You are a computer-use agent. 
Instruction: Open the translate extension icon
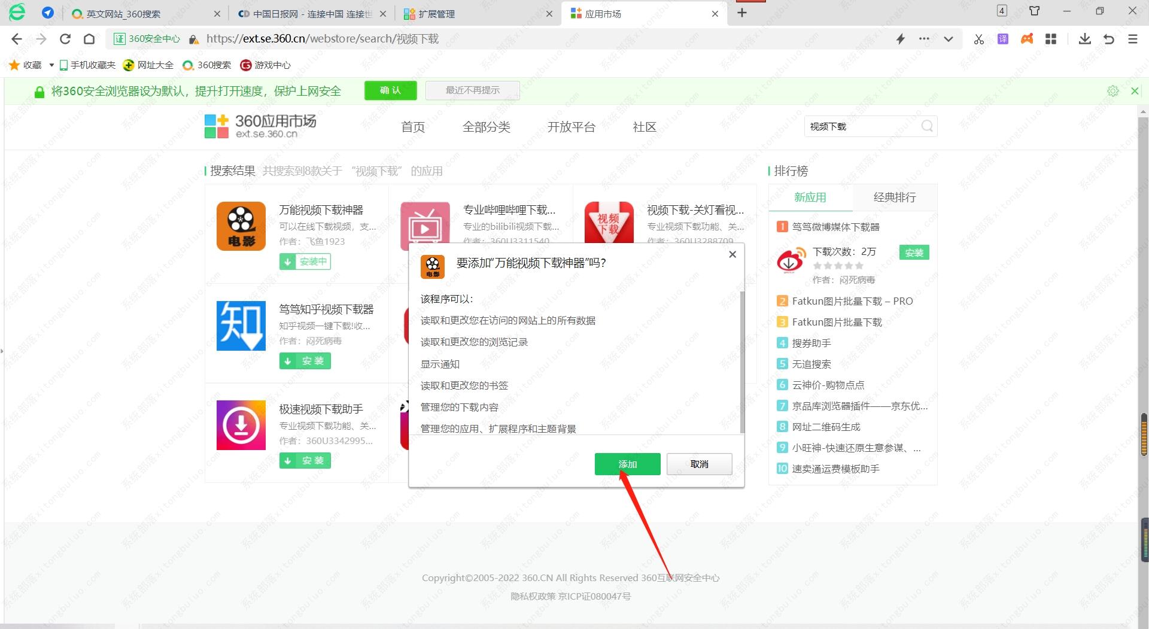click(1003, 39)
